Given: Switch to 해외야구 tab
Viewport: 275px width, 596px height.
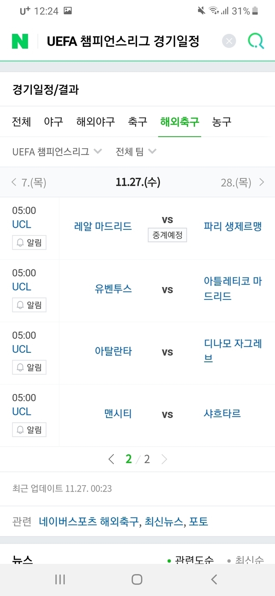Looking at the screenshot, I should (x=95, y=122).
